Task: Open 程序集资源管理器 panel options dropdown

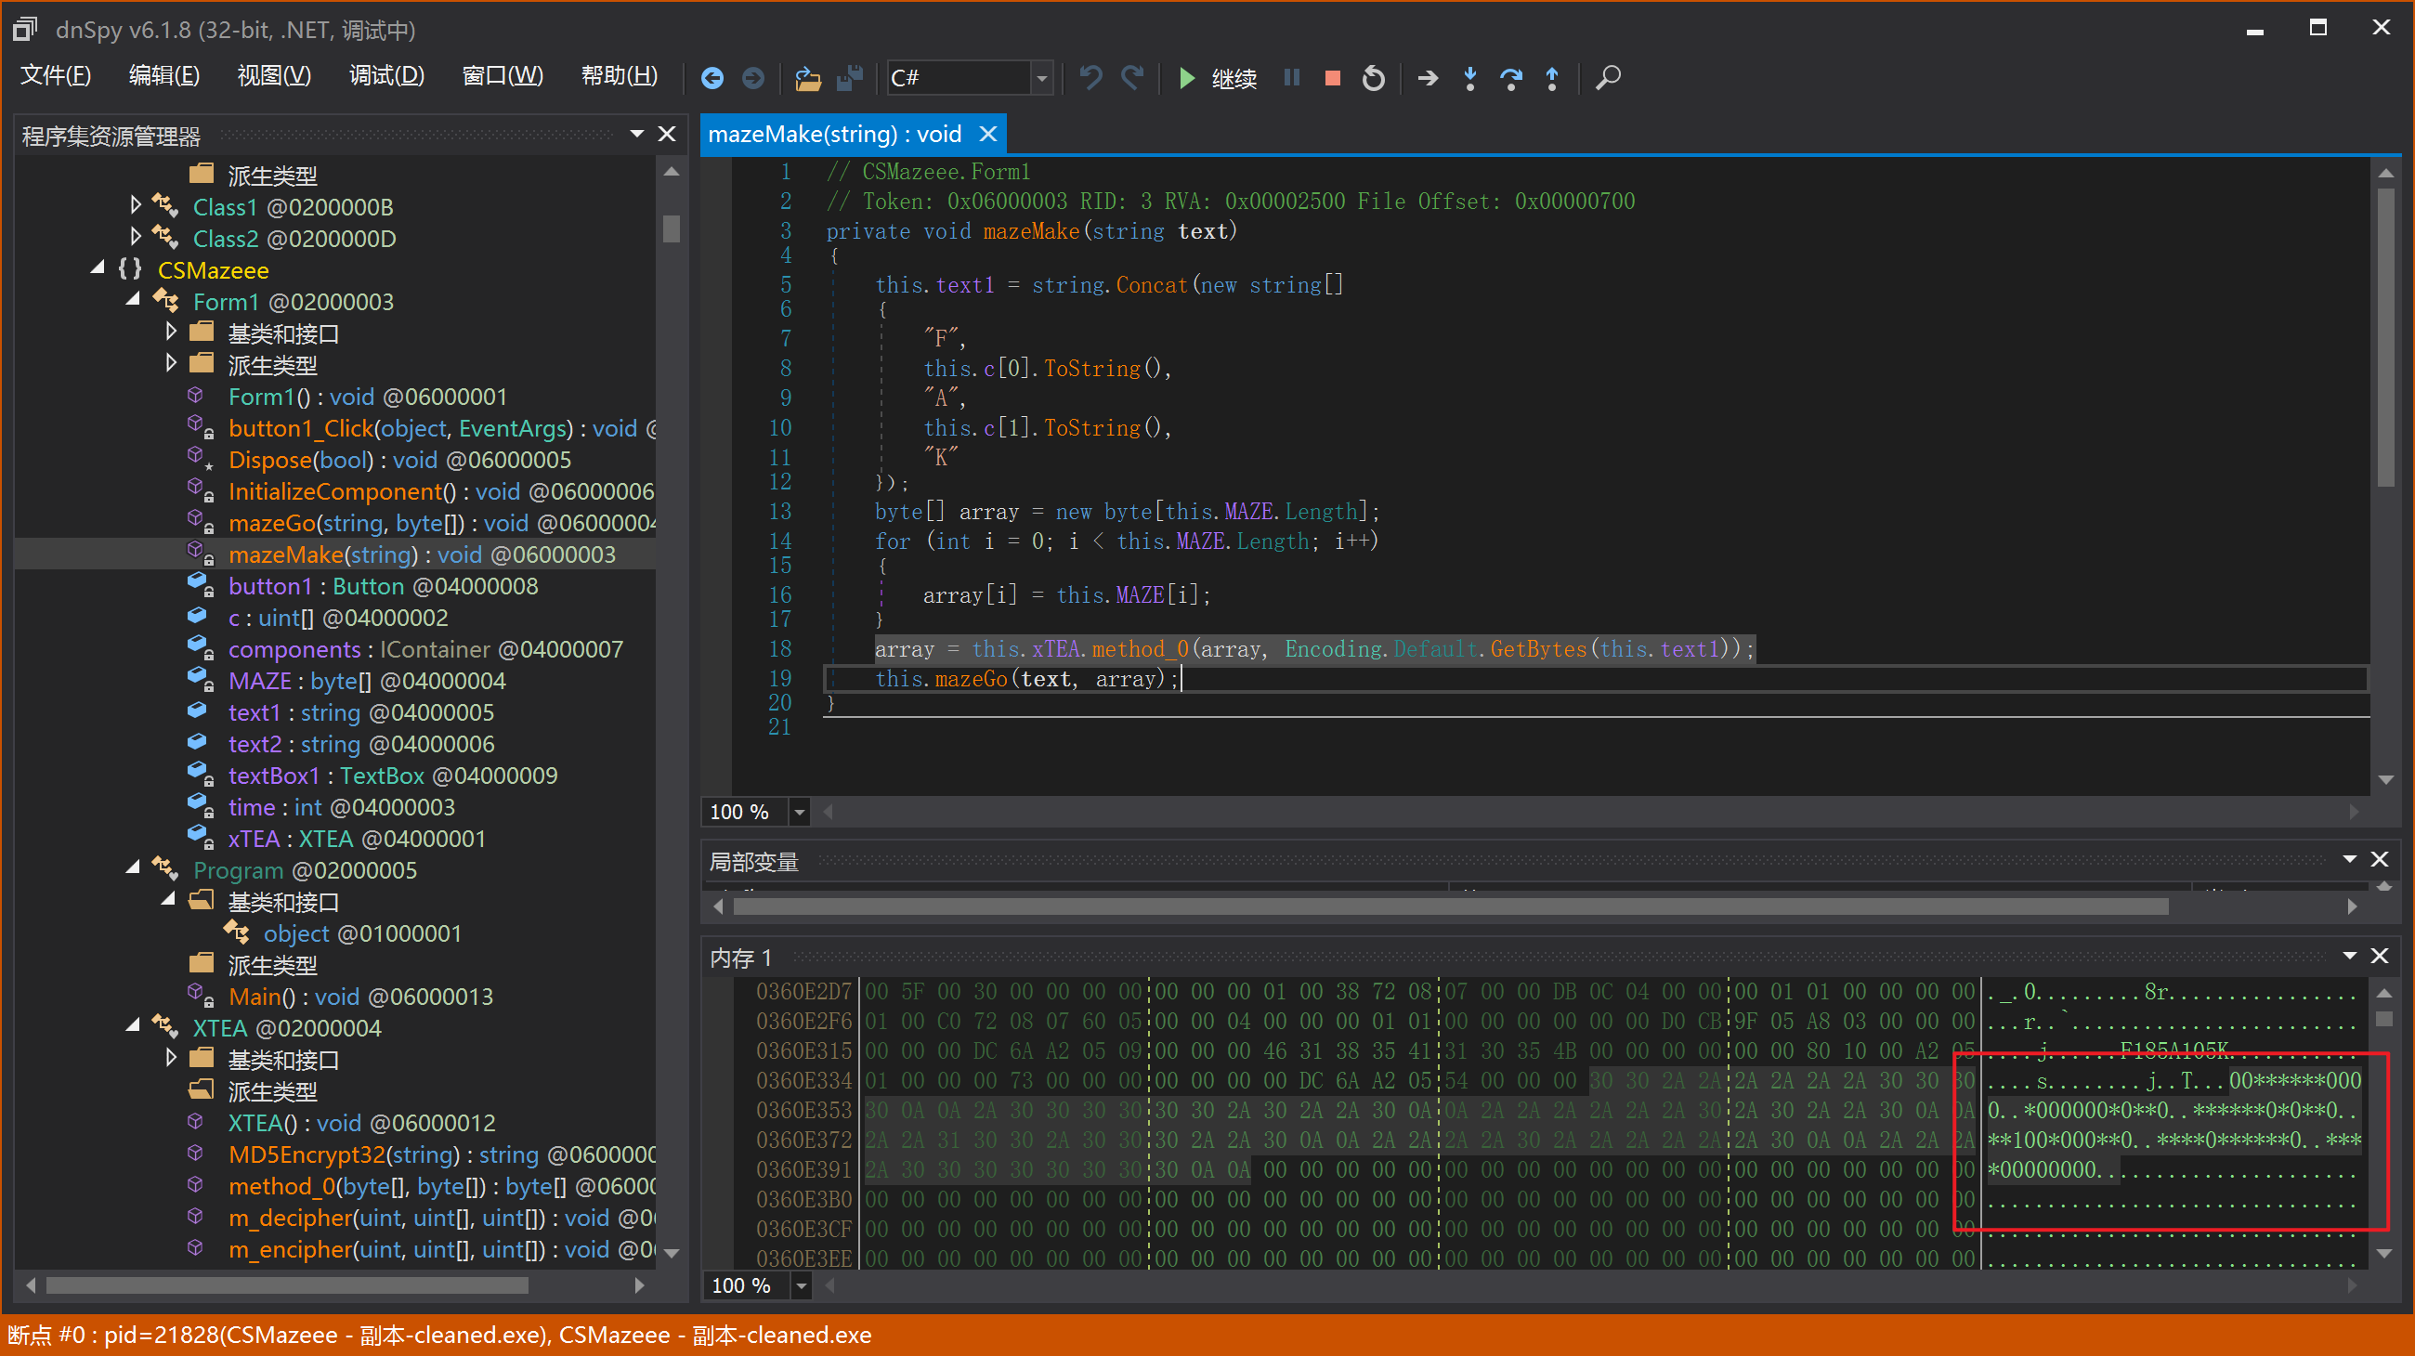Action: point(636,134)
